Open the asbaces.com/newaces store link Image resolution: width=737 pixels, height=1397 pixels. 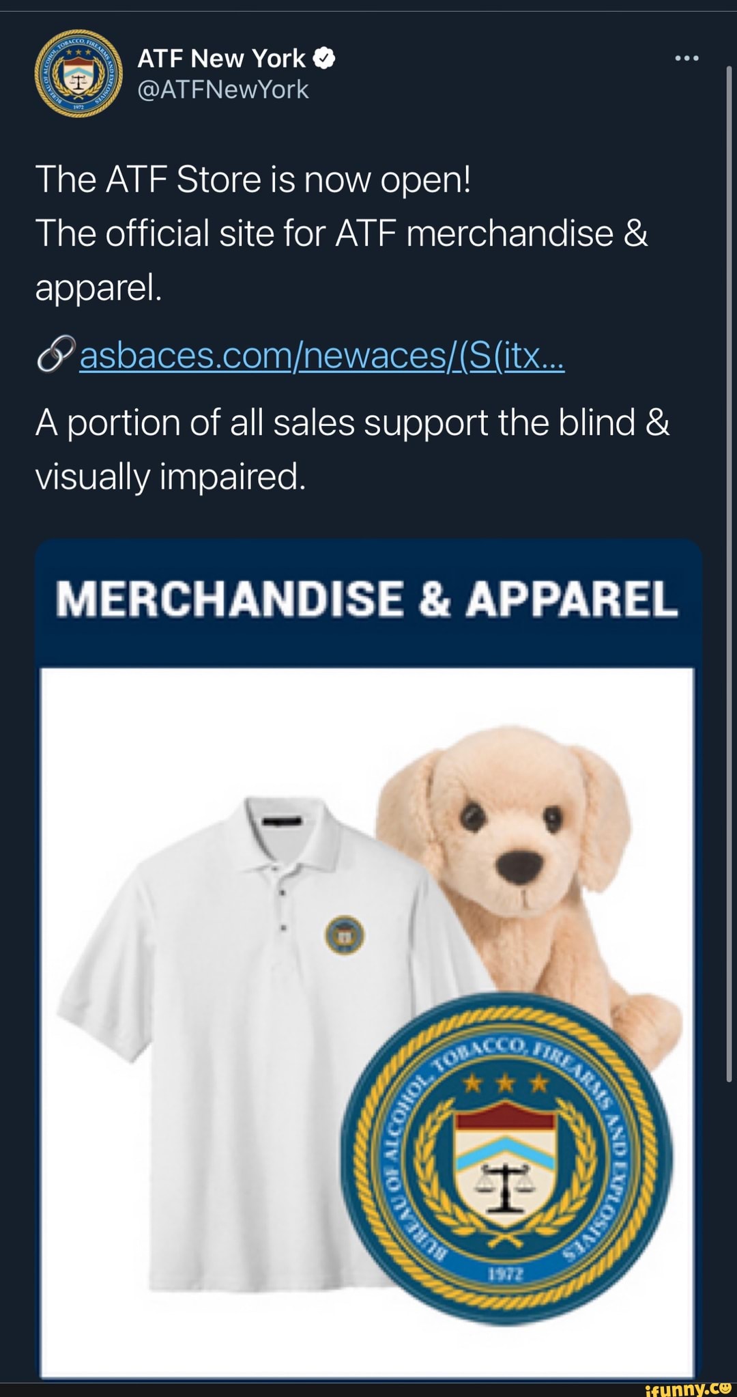322,354
